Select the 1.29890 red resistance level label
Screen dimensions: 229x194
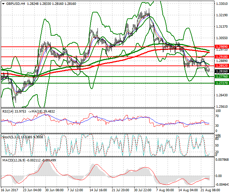(220, 46)
